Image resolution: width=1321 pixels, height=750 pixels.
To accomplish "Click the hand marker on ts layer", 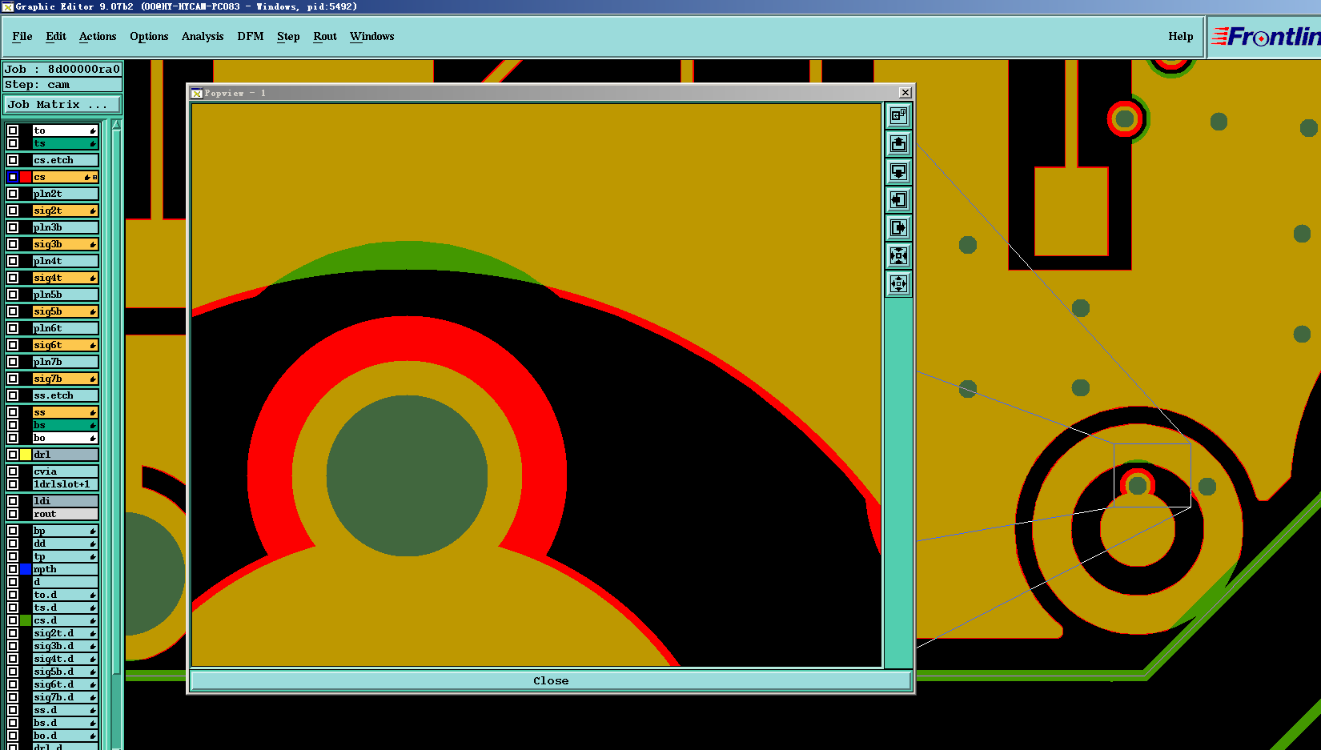I will 93,144.
